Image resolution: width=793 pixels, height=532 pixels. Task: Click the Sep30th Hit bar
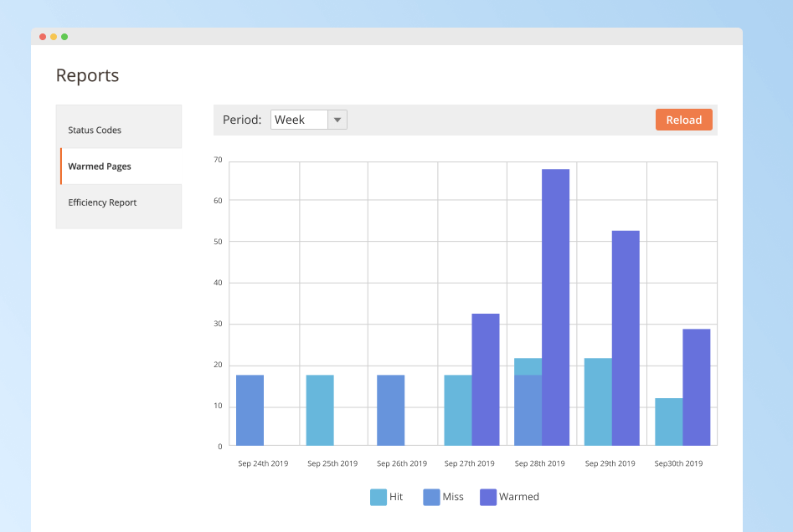coord(668,422)
